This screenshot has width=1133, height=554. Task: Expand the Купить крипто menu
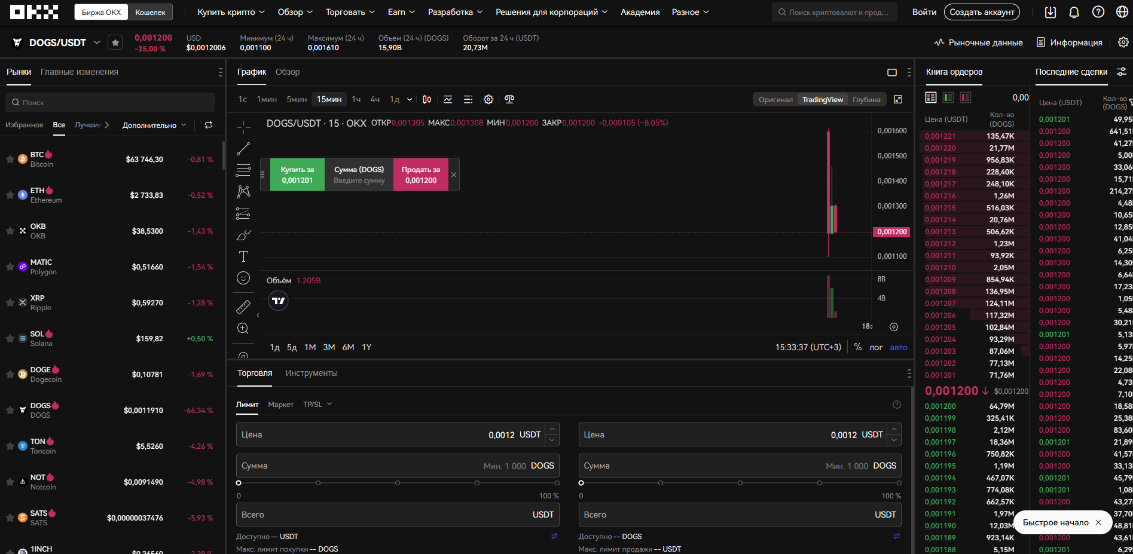[x=231, y=12]
